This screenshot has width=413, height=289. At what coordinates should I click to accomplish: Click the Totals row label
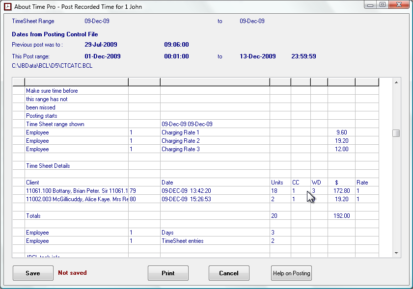point(33,216)
